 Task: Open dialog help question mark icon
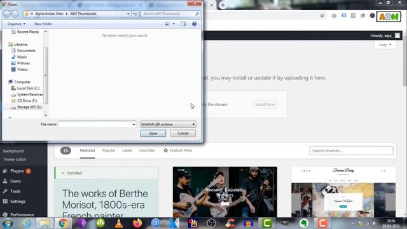point(194,24)
